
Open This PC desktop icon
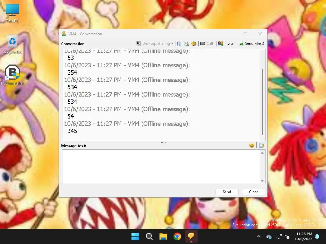click(x=12, y=13)
